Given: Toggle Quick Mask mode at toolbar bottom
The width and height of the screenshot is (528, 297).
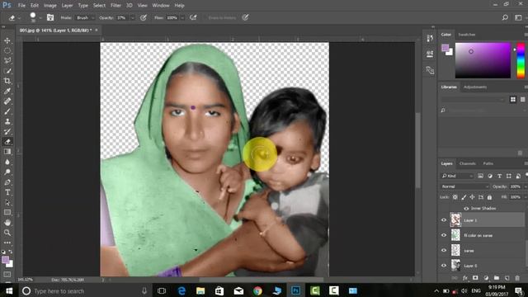Looking at the screenshot, I should coord(7,274).
